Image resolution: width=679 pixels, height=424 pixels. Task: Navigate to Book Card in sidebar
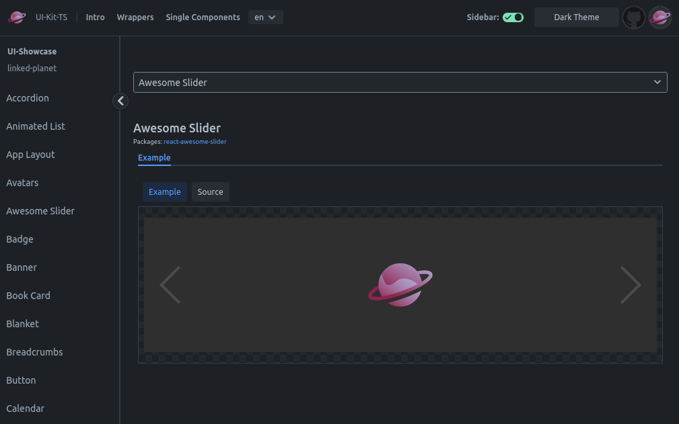pyautogui.click(x=28, y=296)
